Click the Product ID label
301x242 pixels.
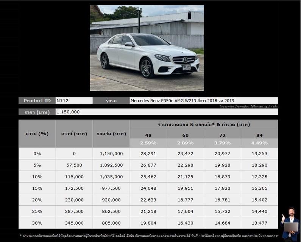tap(37, 101)
